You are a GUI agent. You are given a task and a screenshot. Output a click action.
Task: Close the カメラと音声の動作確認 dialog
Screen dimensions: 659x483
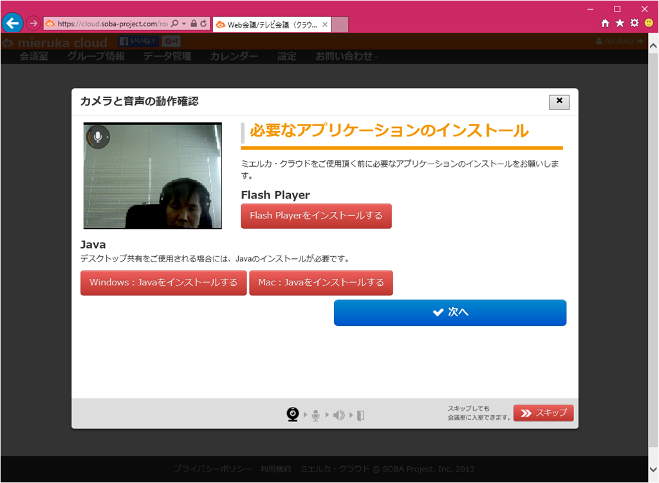tap(559, 102)
